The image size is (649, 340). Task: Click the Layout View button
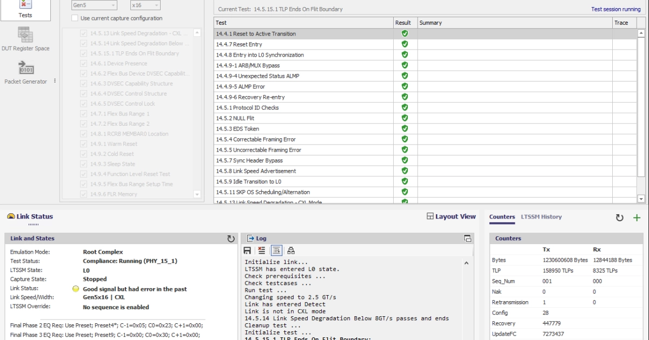point(451,216)
